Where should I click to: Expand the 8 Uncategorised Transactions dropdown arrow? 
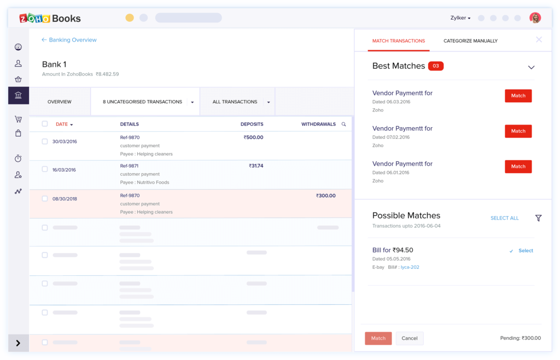click(192, 102)
